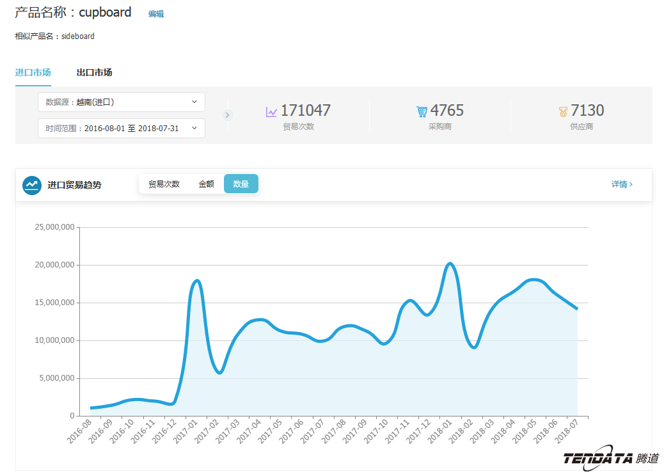Switch chart to 金额 view
Image resolution: width=664 pixels, height=476 pixels.
pyautogui.click(x=206, y=184)
